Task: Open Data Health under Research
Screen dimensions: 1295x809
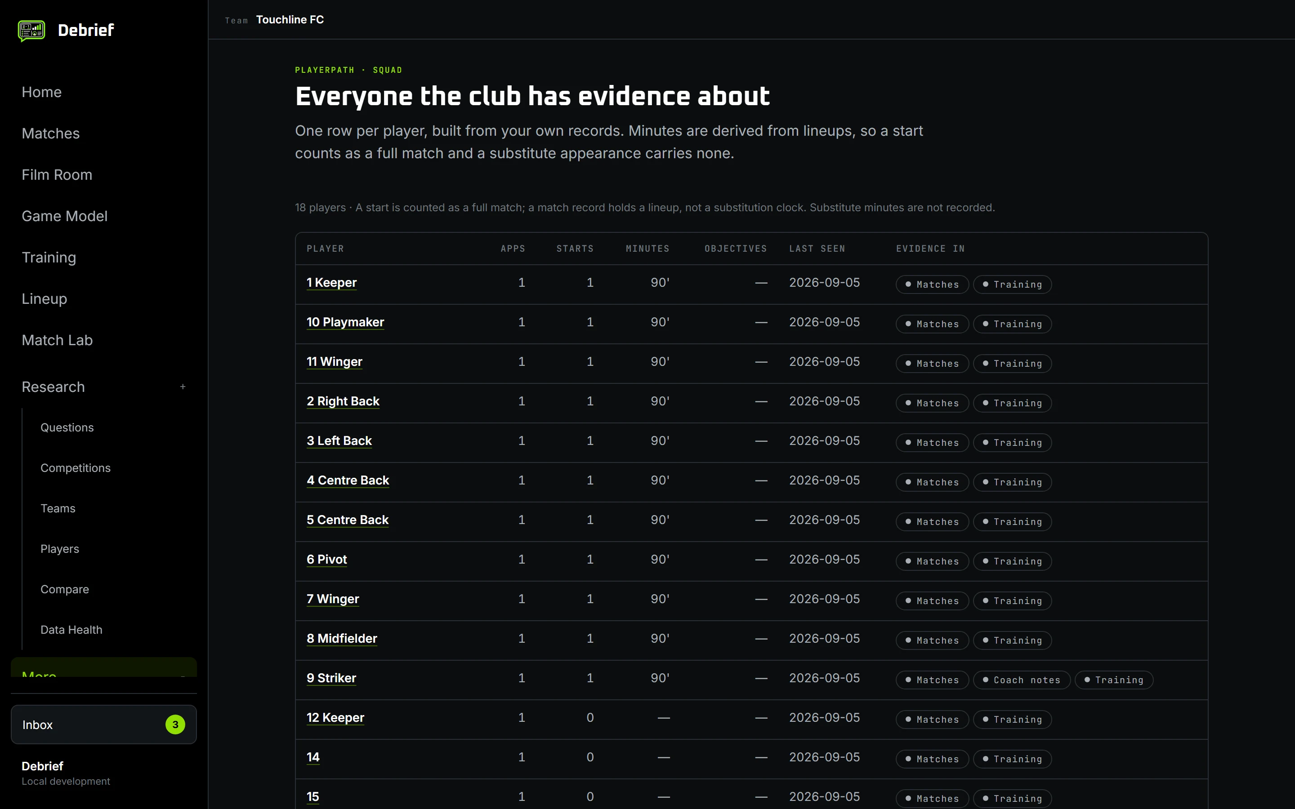Action: (x=71, y=630)
